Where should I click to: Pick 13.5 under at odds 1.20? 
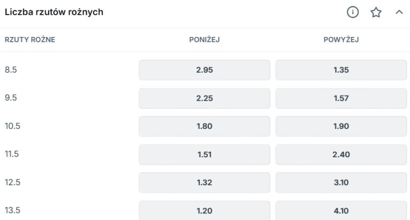(x=204, y=210)
